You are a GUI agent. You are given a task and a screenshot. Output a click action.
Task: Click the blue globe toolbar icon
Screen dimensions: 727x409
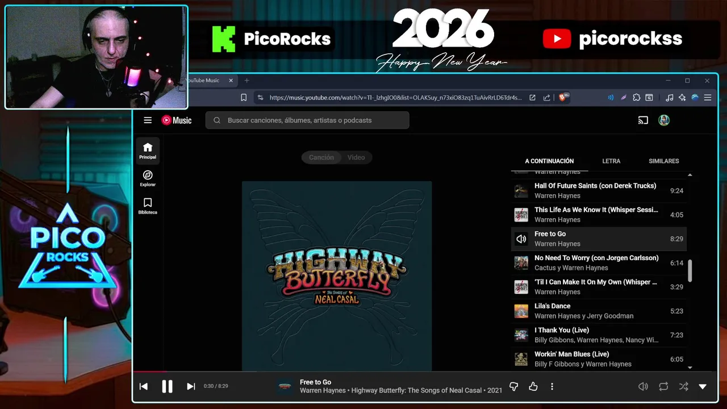point(695,98)
